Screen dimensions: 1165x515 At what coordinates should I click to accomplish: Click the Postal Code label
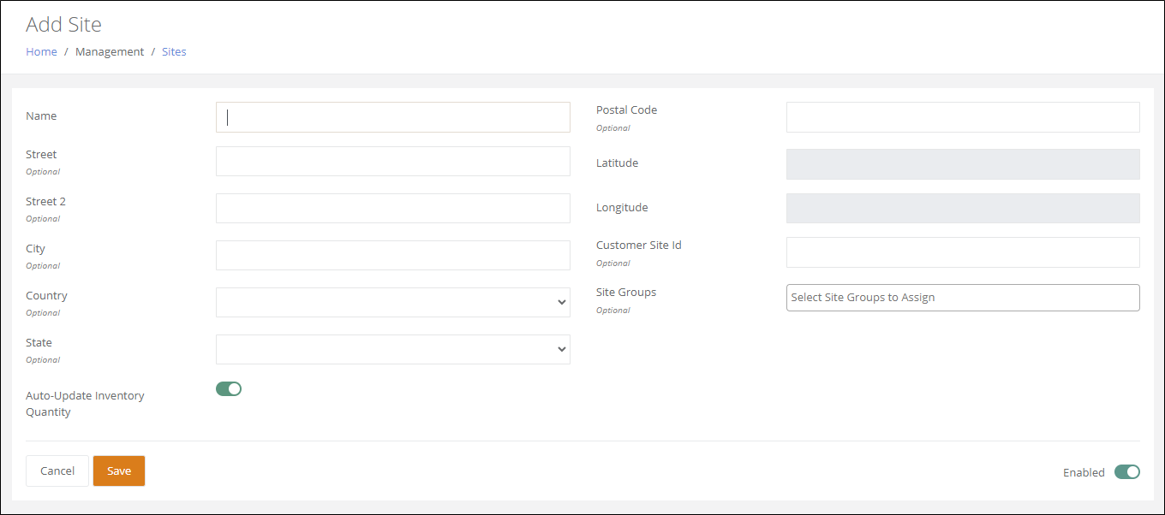coord(627,110)
